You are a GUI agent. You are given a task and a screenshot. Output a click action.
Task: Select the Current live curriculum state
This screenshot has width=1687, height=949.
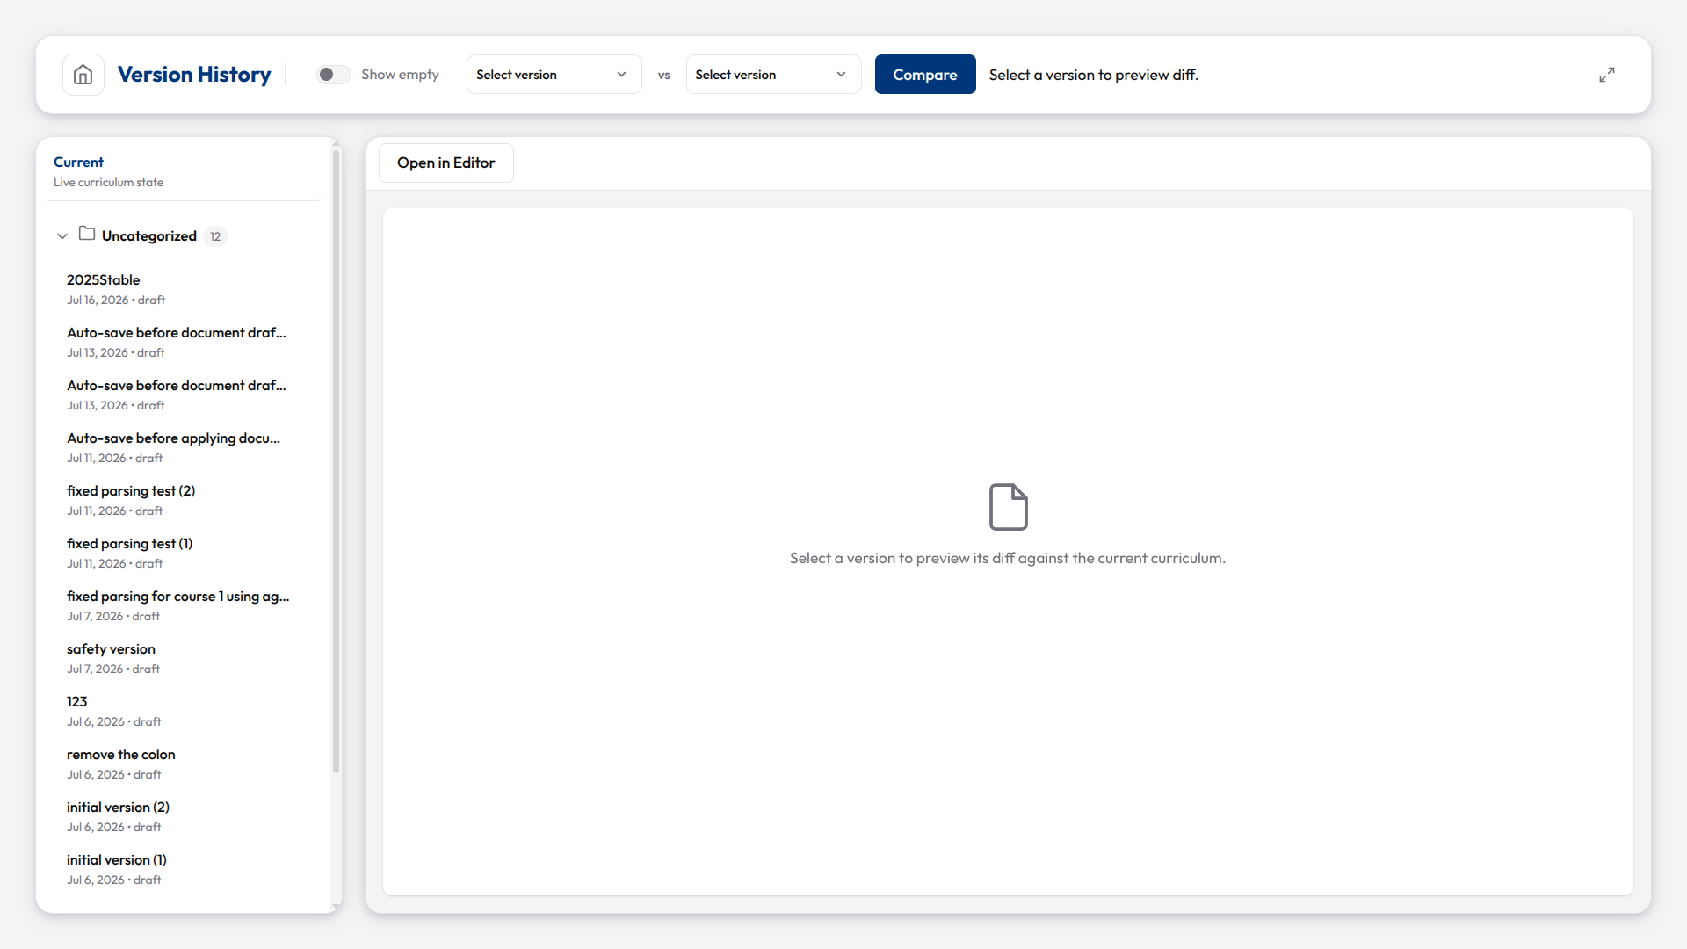coord(183,171)
